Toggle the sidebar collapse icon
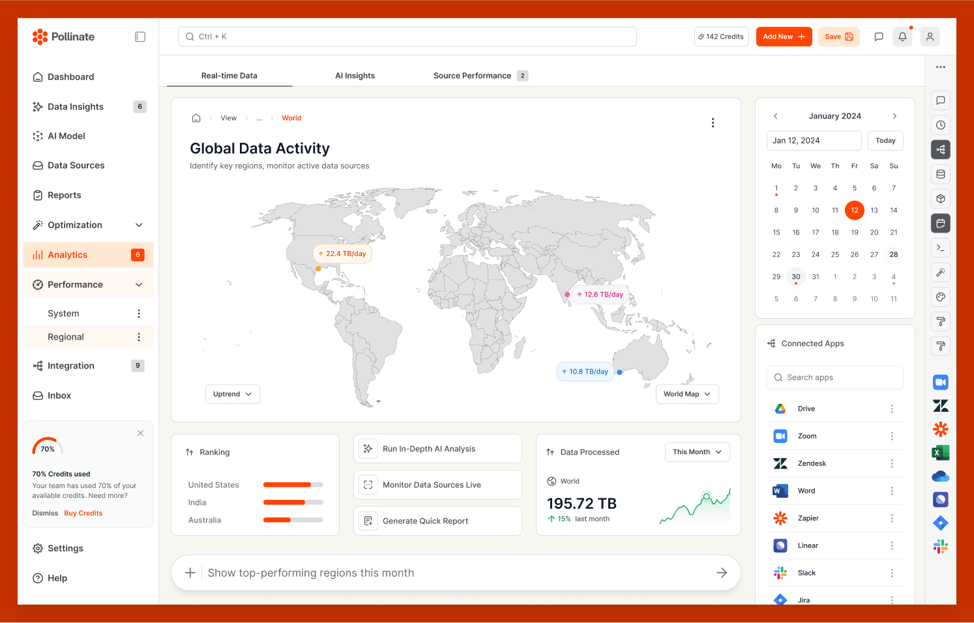This screenshot has width=974, height=623. click(x=140, y=37)
